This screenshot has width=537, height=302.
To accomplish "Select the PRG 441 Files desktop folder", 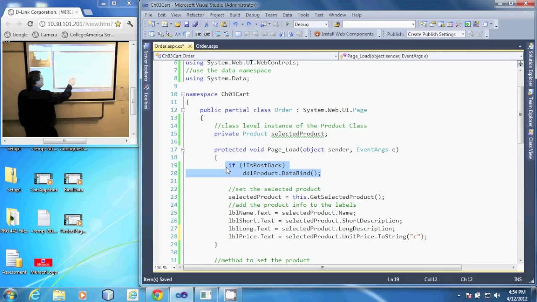I will click(x=14, y=221).
